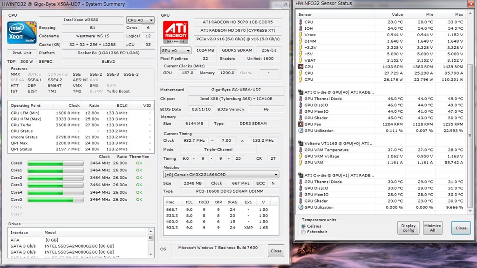The height and width of the screenshot is (268, 477).
Task: Click GPU[#1] GPU Utilization clock icon
Action: point(300,207)
